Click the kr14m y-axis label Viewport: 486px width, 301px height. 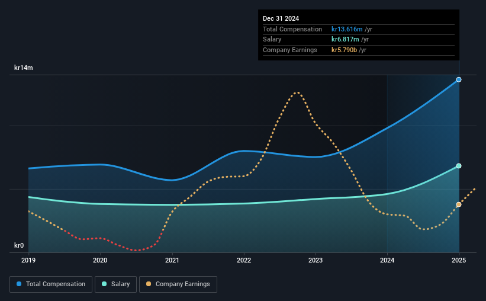[24, 68]
